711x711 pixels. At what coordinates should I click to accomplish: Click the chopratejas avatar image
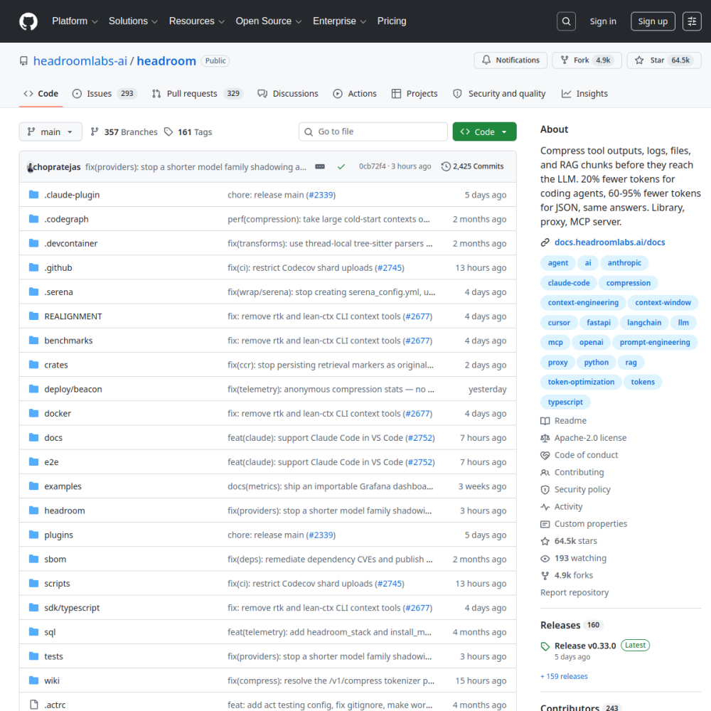30,167
